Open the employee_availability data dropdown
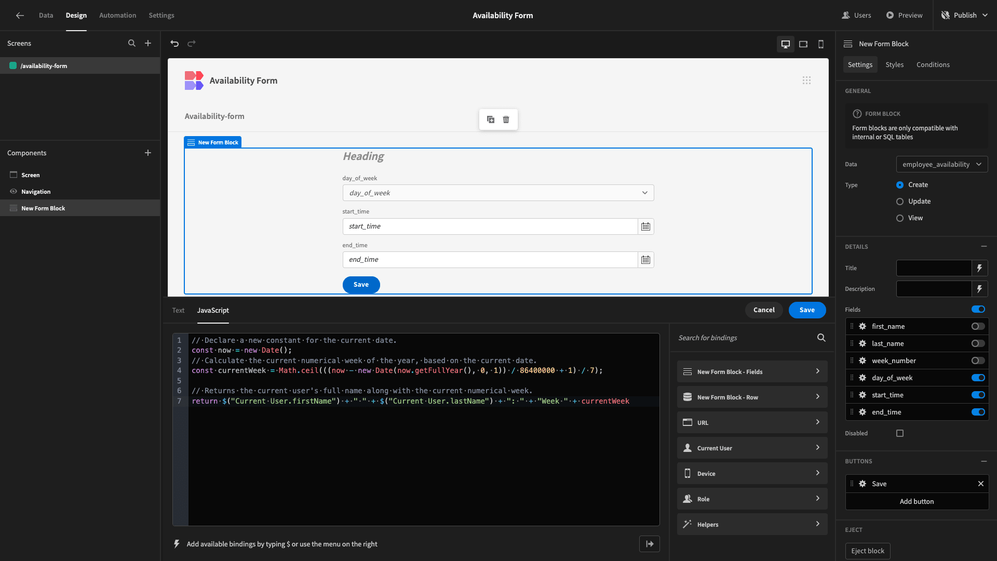The image size is (997, 561). [941, 164]
